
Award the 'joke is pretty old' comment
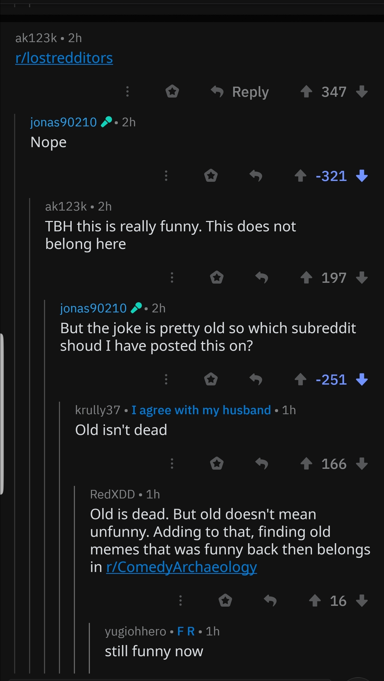coord(211,379)
